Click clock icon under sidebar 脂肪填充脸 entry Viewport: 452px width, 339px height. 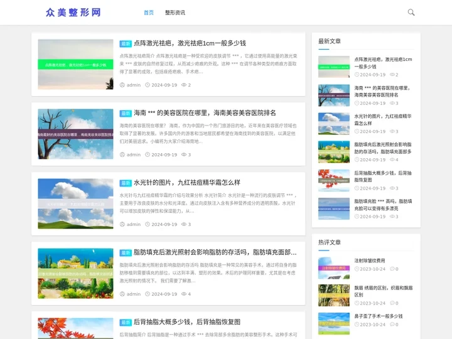pos(357,217)
